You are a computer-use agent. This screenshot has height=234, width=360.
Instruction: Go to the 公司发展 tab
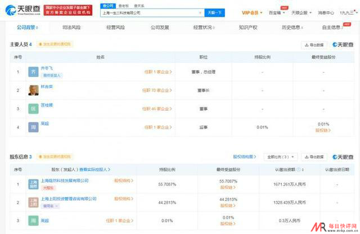(x=160, y=28)
